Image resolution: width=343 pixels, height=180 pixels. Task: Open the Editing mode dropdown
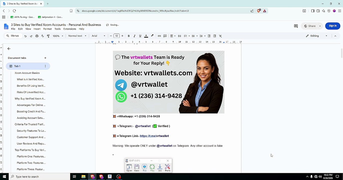(x=316, y=36)
